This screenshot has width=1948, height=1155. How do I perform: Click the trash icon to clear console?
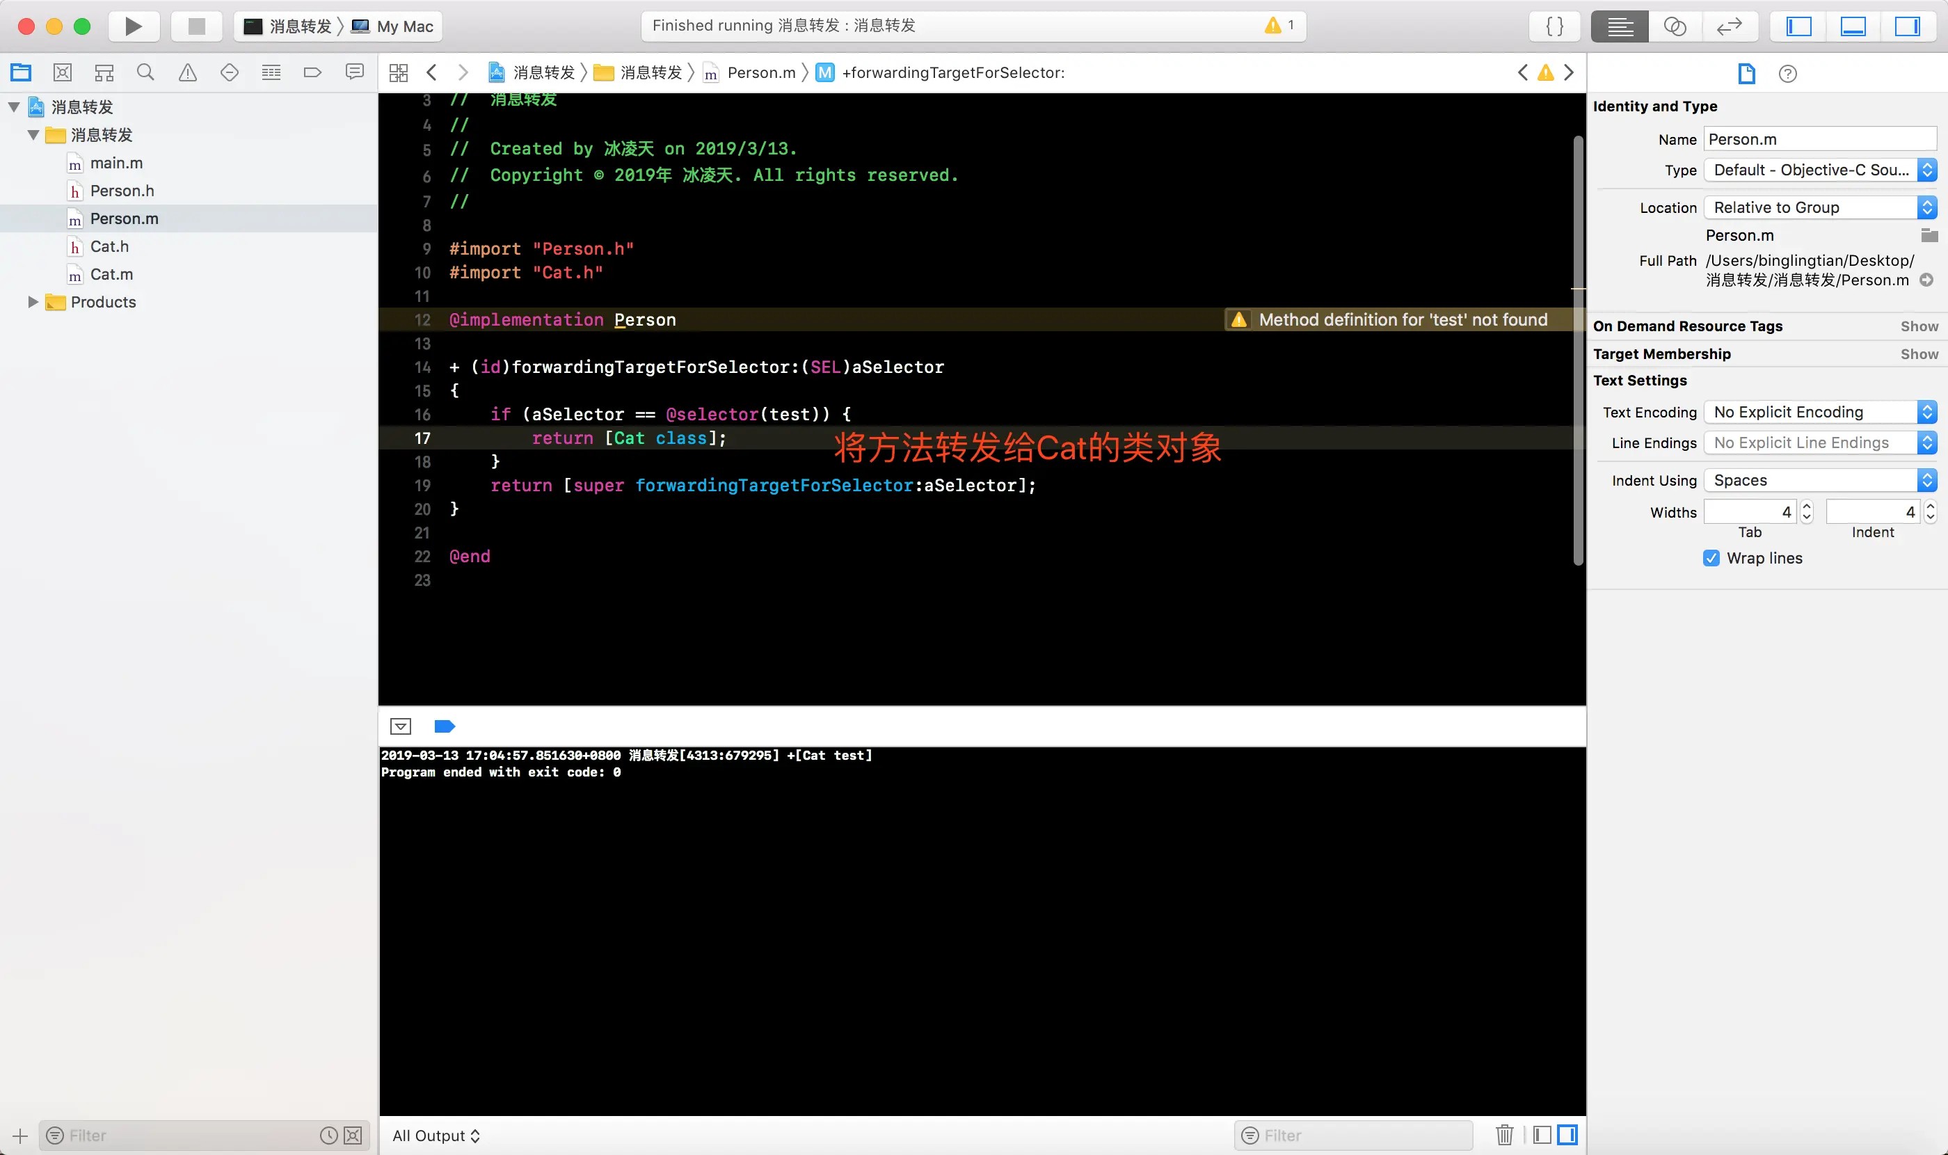coord(1503,1135)
